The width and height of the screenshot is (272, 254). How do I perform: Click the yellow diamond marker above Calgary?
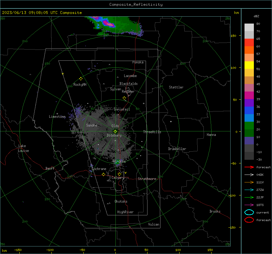coord(119,174)
